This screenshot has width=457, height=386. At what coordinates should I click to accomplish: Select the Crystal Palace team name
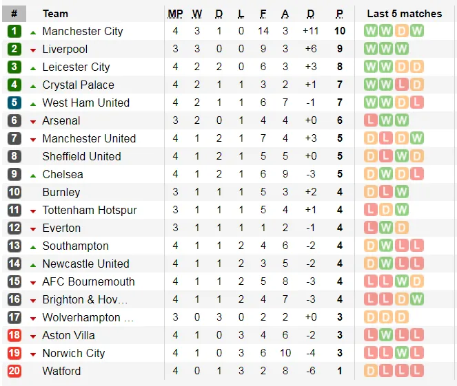(x=78, y=85)
